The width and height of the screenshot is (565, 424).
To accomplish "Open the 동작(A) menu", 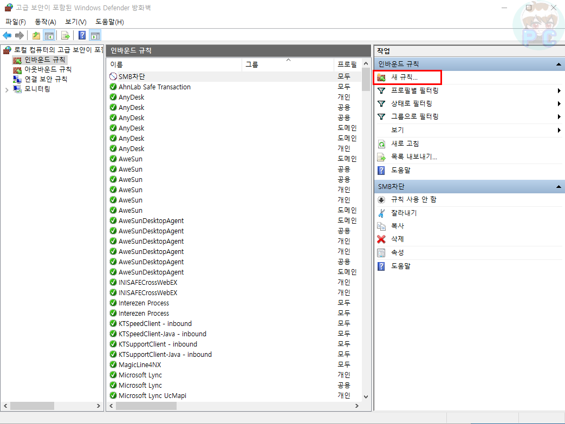I will pos(46,22).
